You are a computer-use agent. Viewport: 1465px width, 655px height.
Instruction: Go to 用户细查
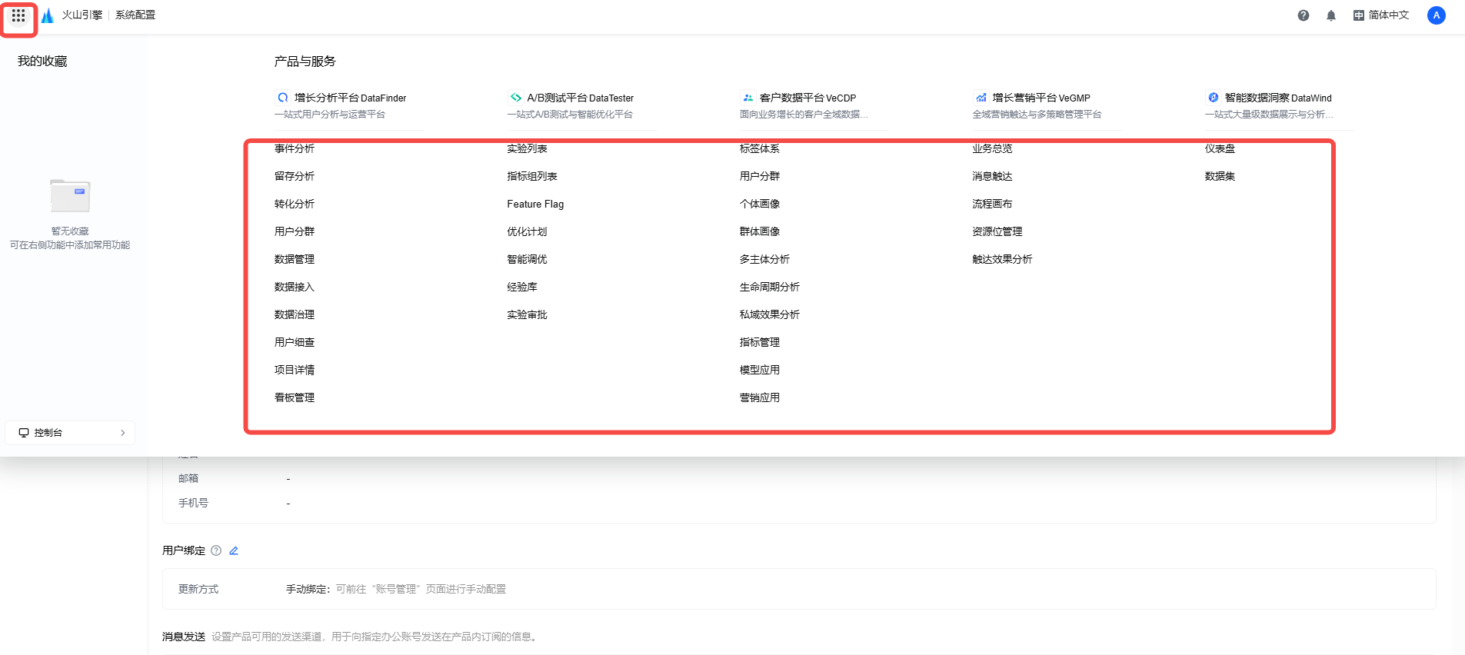click(295, 342)
